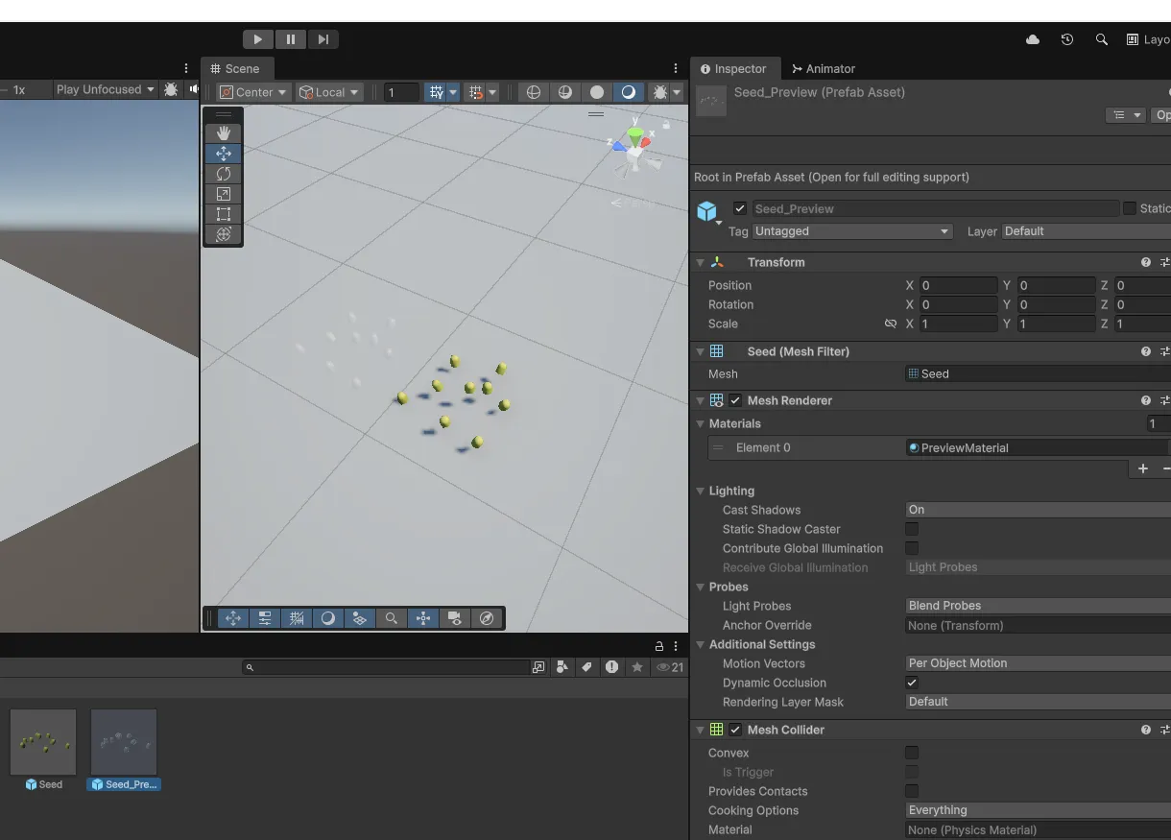
Task: Toggle grid and snap overlay icon
Action: [297, 618]
